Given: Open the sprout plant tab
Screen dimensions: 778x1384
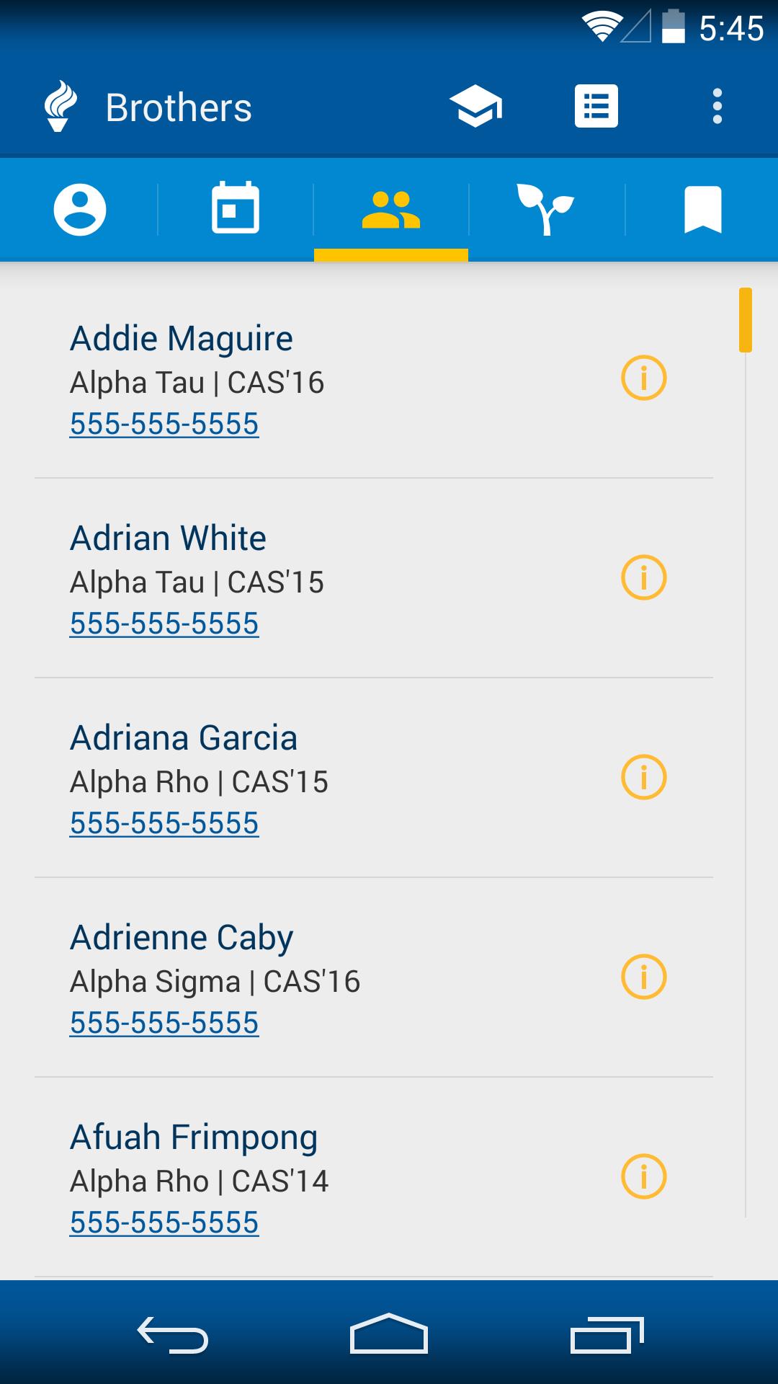Looking at the screenshot, I should tap(546, 210).
